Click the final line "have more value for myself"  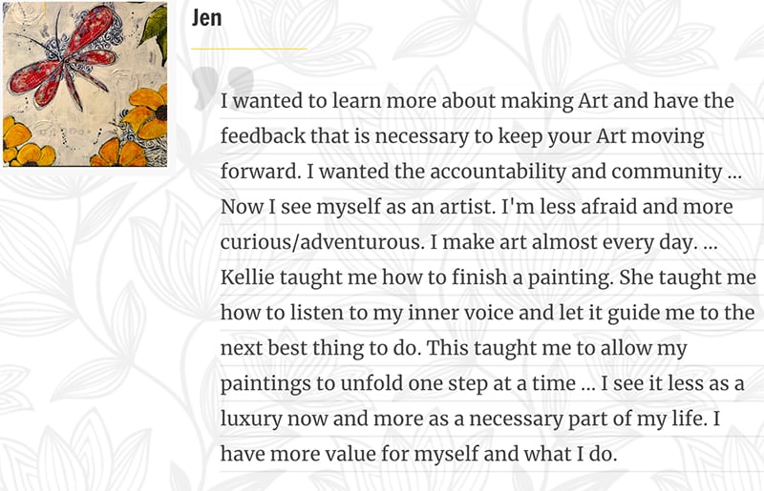[x=418, y=454]
